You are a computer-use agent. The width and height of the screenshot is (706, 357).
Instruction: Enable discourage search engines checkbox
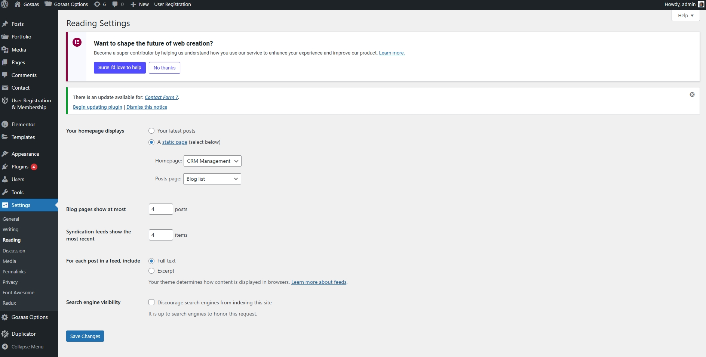[x=151, y=302]
